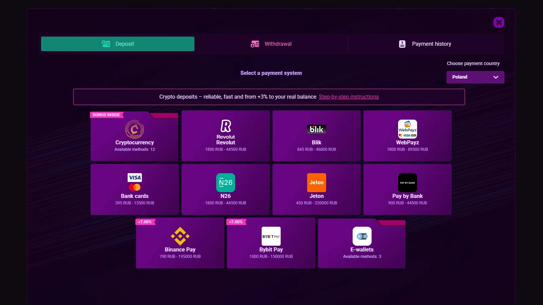The height and width of the screenshot is (305, 543).
Task: Click the '1800 RUB - 89500 RUB' WebPayz range
Action: pos(408,149)
